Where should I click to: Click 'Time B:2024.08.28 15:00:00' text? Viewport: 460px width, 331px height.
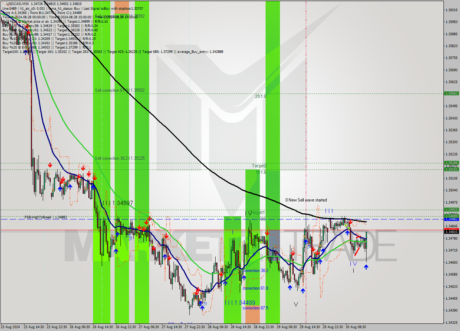click(x=70, y=17)
